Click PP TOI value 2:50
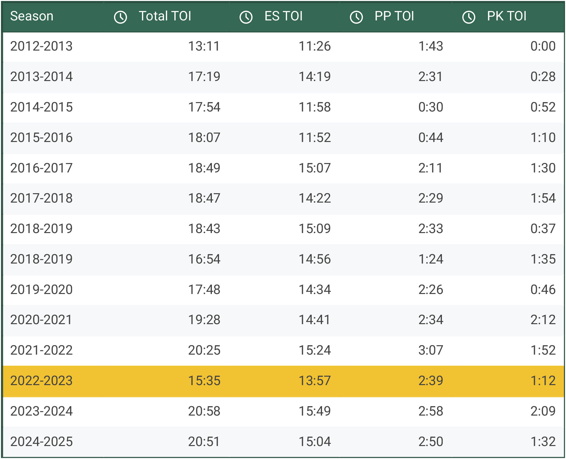Image resolution: width=566 pixels, height=459 pixels. click(431, 442)
